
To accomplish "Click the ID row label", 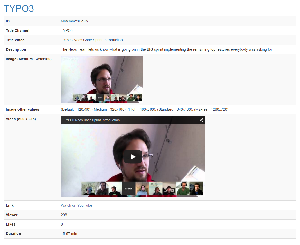I will pos(8,21).
